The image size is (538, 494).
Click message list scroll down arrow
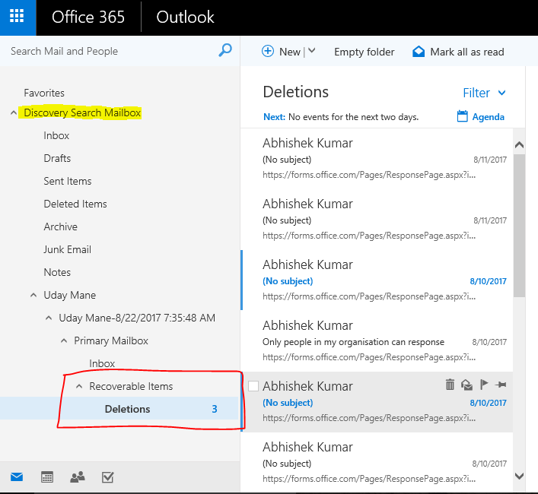pyautogui.click(x=519, y=476)
